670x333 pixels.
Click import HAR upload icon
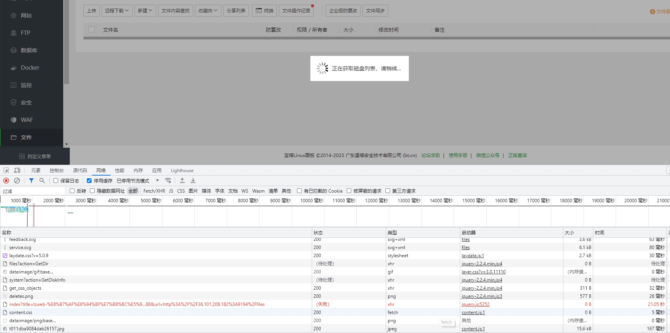(182, 181)
